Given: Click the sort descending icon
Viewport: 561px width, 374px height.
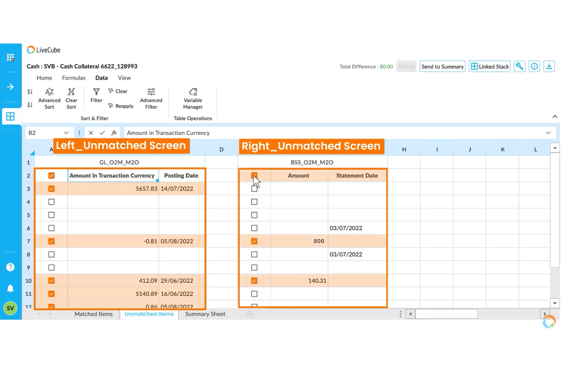Looking at the screenshot, I should pyautogui.click(x=30, y=105).
